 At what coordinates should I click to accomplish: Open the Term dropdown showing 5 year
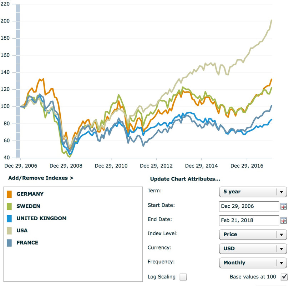pyautogui.click(x=253, y=192)
